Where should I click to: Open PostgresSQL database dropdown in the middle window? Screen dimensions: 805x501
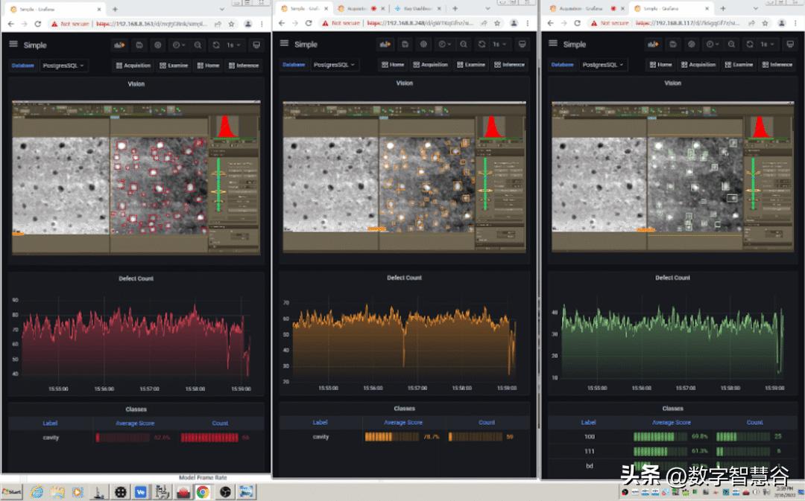334,65
